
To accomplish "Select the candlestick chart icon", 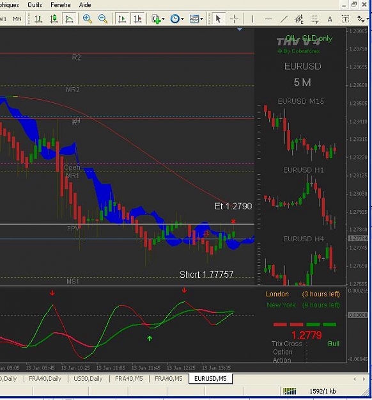I will tap(54, 19).
